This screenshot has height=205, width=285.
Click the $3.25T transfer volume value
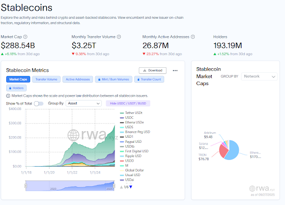tap(84, 46)
